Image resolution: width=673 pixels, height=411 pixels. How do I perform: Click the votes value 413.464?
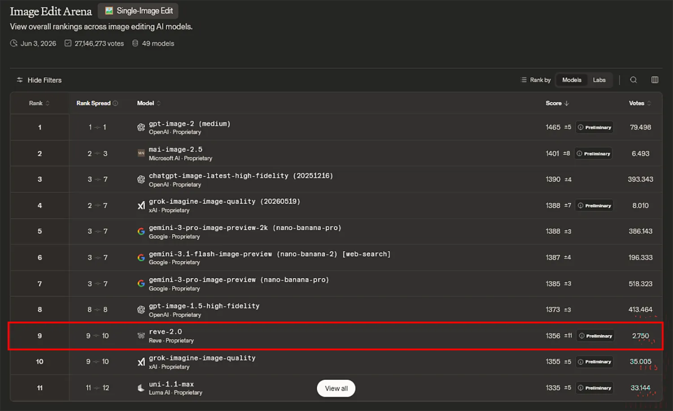pos(640,309)
